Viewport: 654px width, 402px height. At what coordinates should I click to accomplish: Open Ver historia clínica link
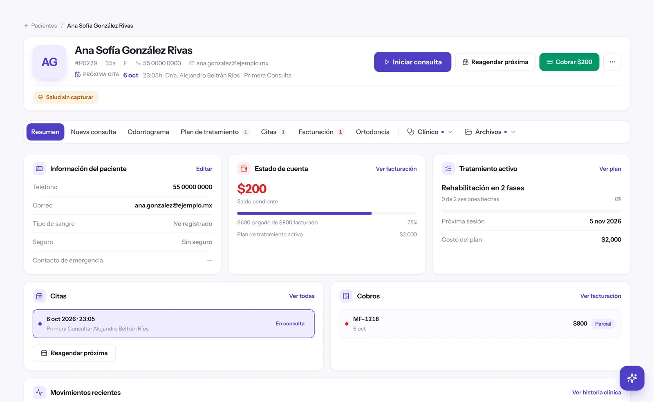[x=597, y=393]
